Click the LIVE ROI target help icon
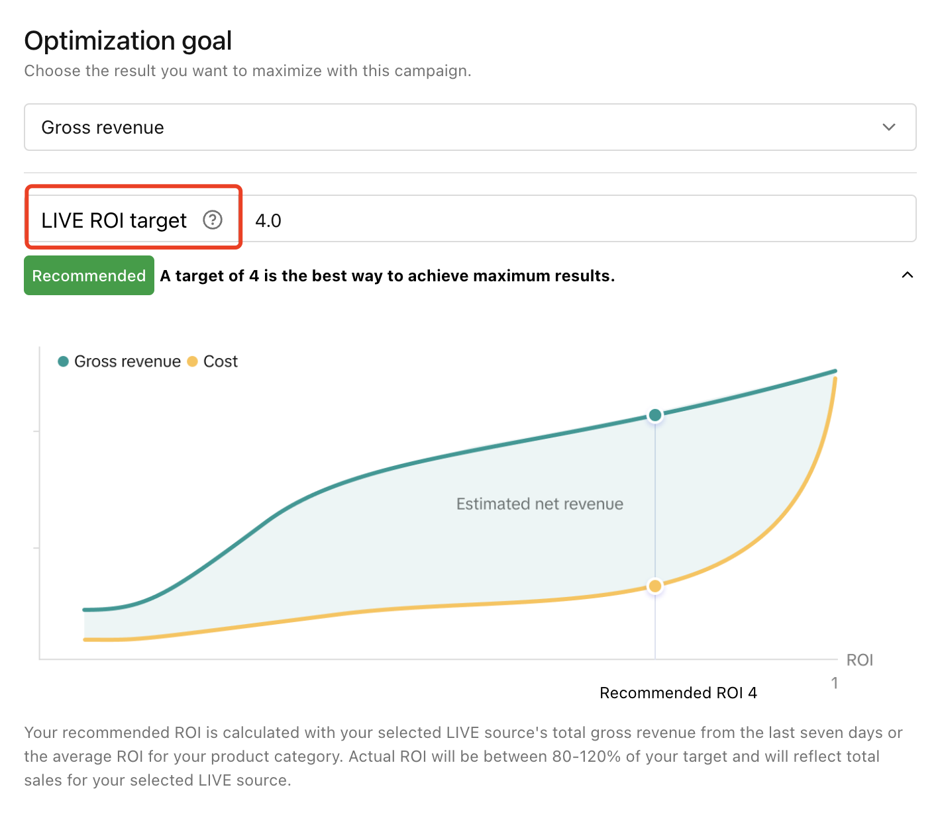 click(x=213, y=220)
